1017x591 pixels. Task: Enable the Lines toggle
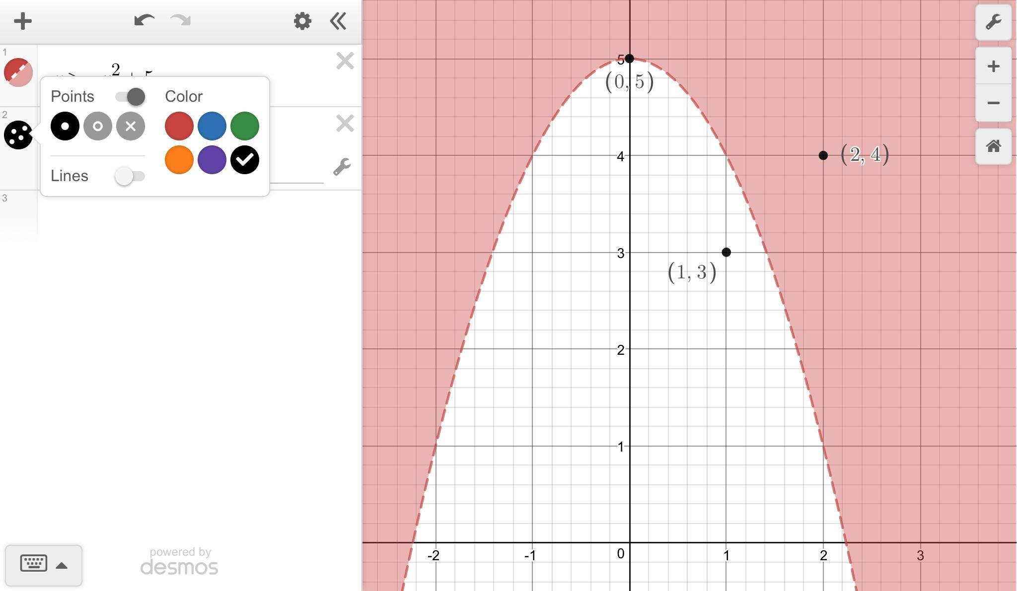[130, 176]
